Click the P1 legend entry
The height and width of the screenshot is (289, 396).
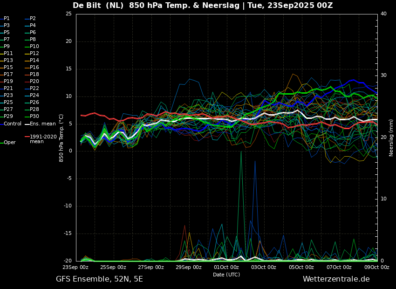click(x=5, y=19)
